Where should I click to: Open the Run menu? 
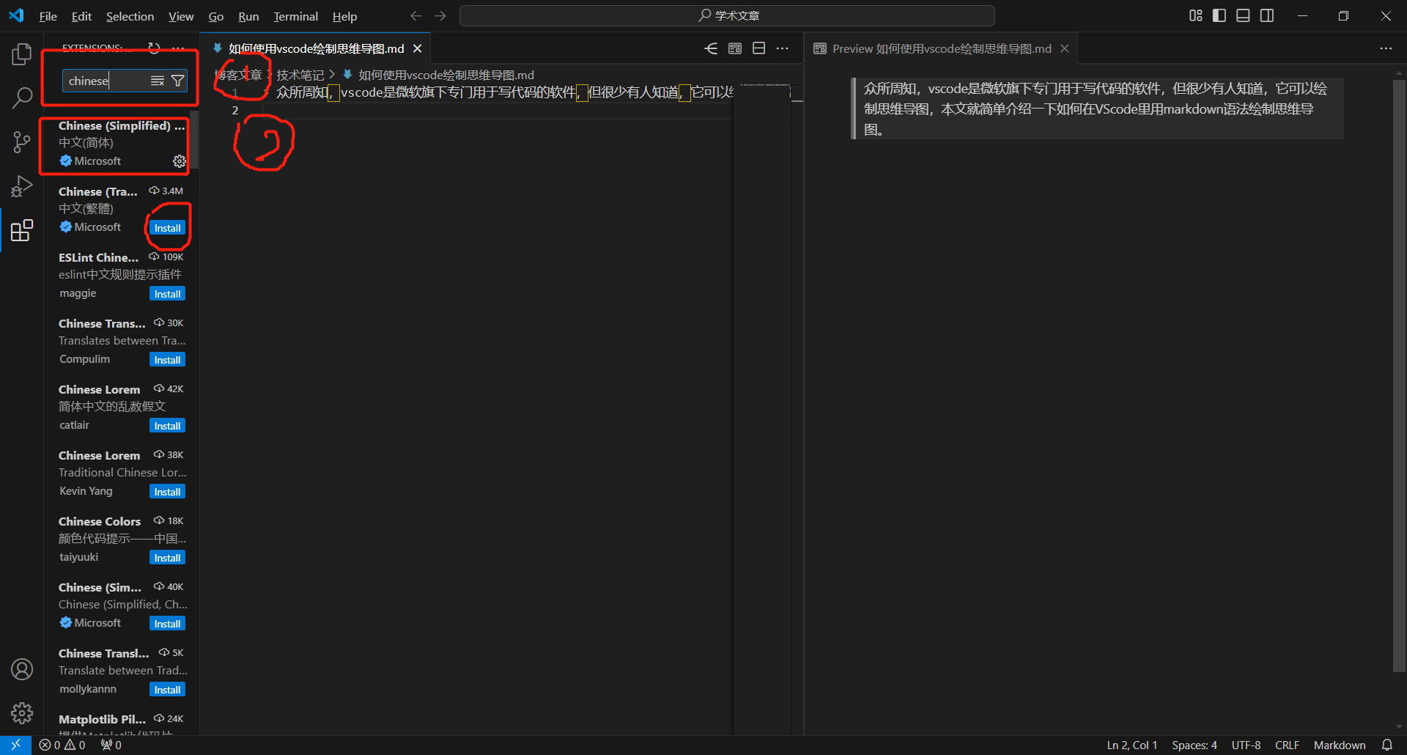[x=248, y=16]
